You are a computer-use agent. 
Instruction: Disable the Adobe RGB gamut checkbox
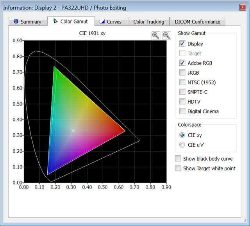pyautogui.click(x=182, y=63)
